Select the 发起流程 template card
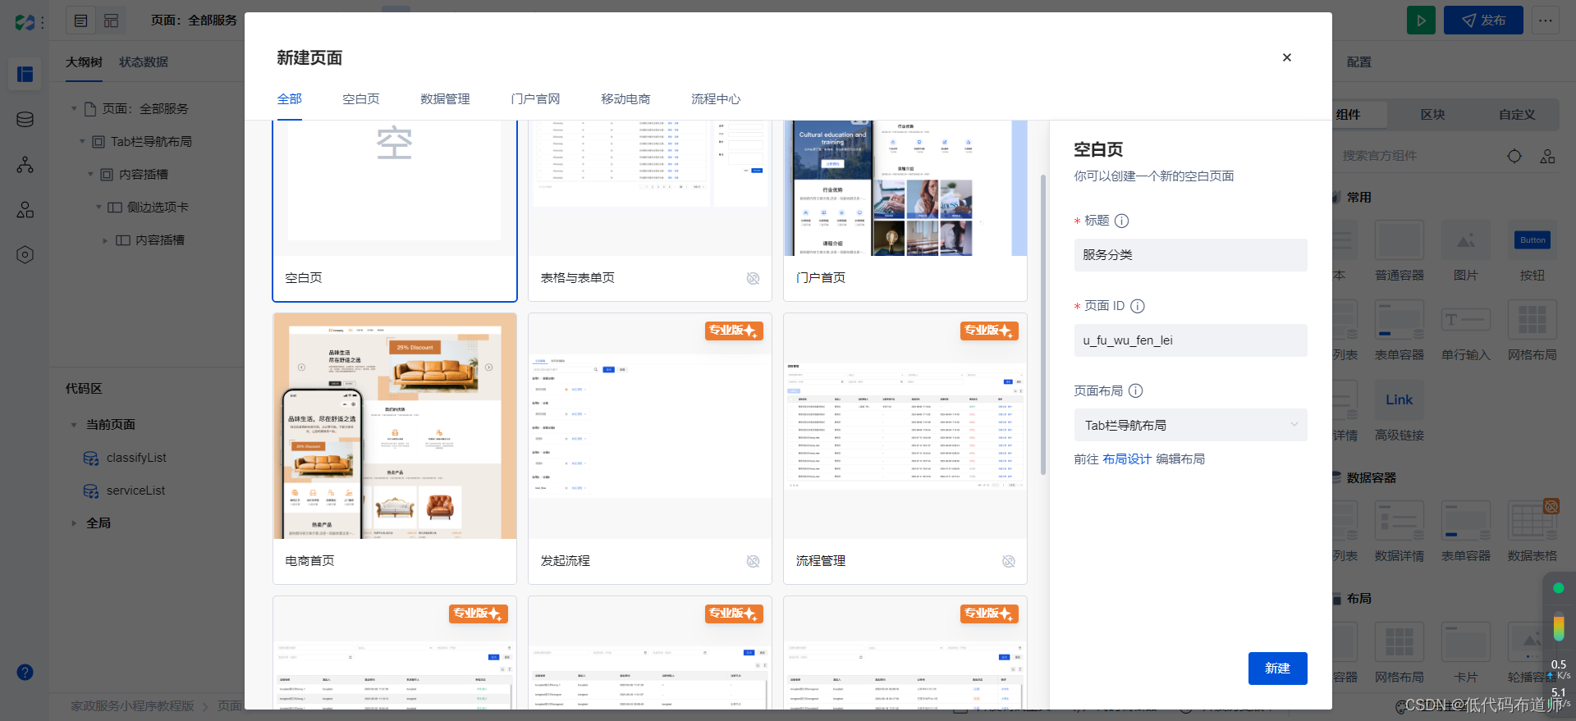Viewport: 1576px width, 721px height. pos(650,448)
